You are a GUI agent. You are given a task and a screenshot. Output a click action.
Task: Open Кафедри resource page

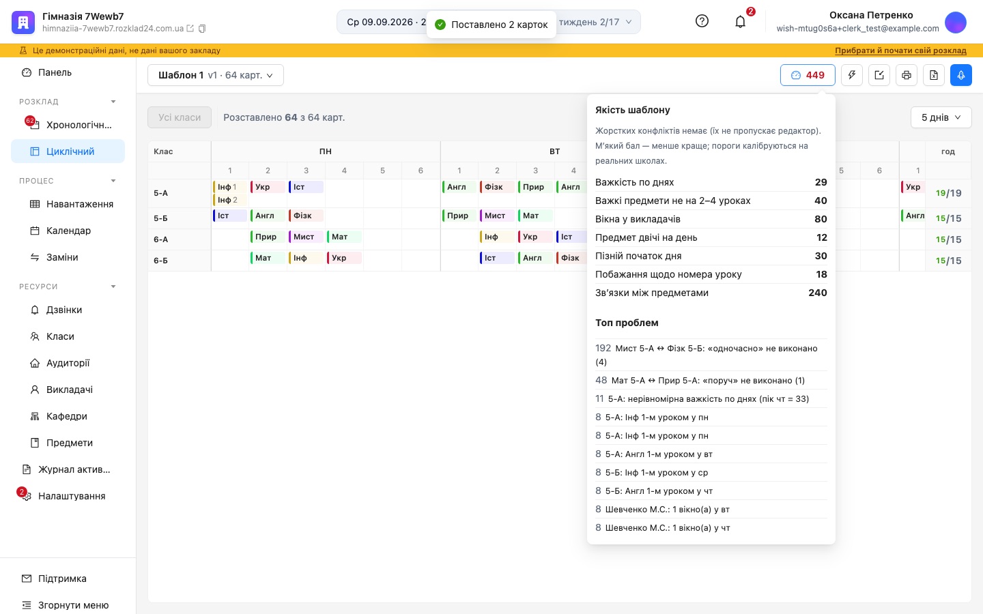(68, 416)
